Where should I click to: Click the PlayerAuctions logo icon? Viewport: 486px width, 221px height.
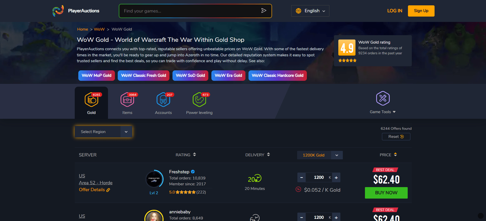[x=58, y=11]
